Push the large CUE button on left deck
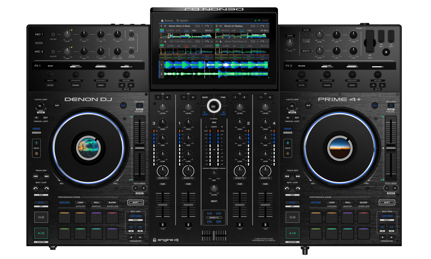The height and width of the screenshot is (259, 431). 41,217
